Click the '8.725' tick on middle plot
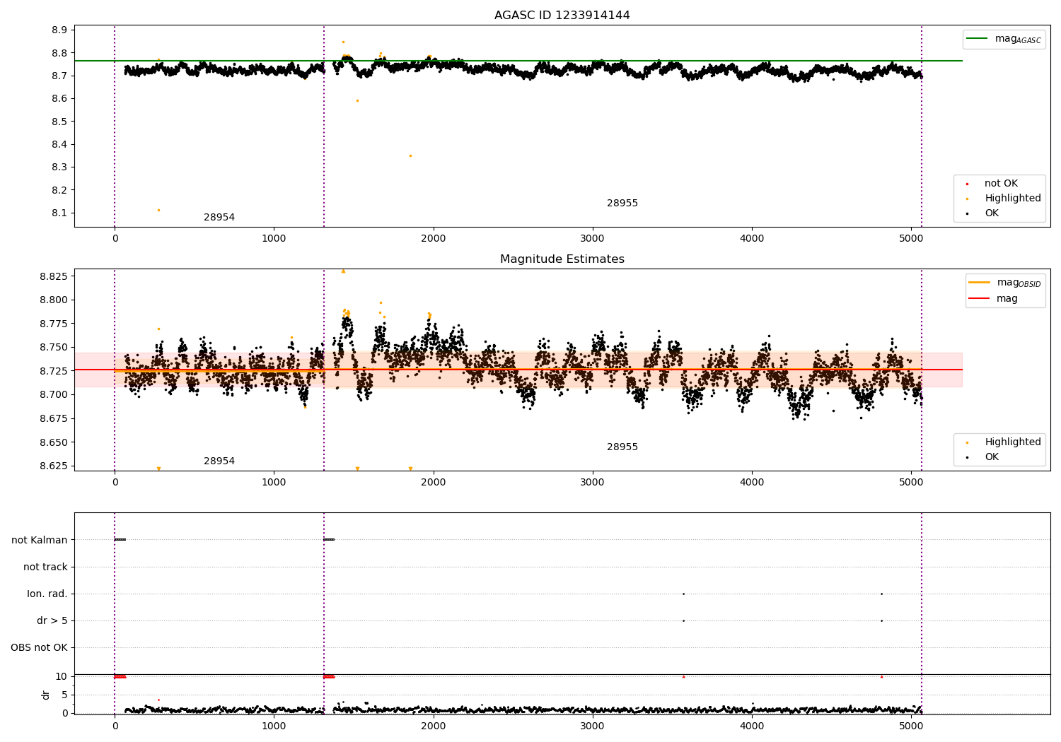This screenshot has width=1061, height=742. coord(53,371)
